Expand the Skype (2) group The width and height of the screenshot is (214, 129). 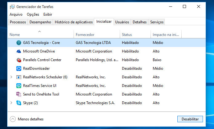(x=11, y=103)
